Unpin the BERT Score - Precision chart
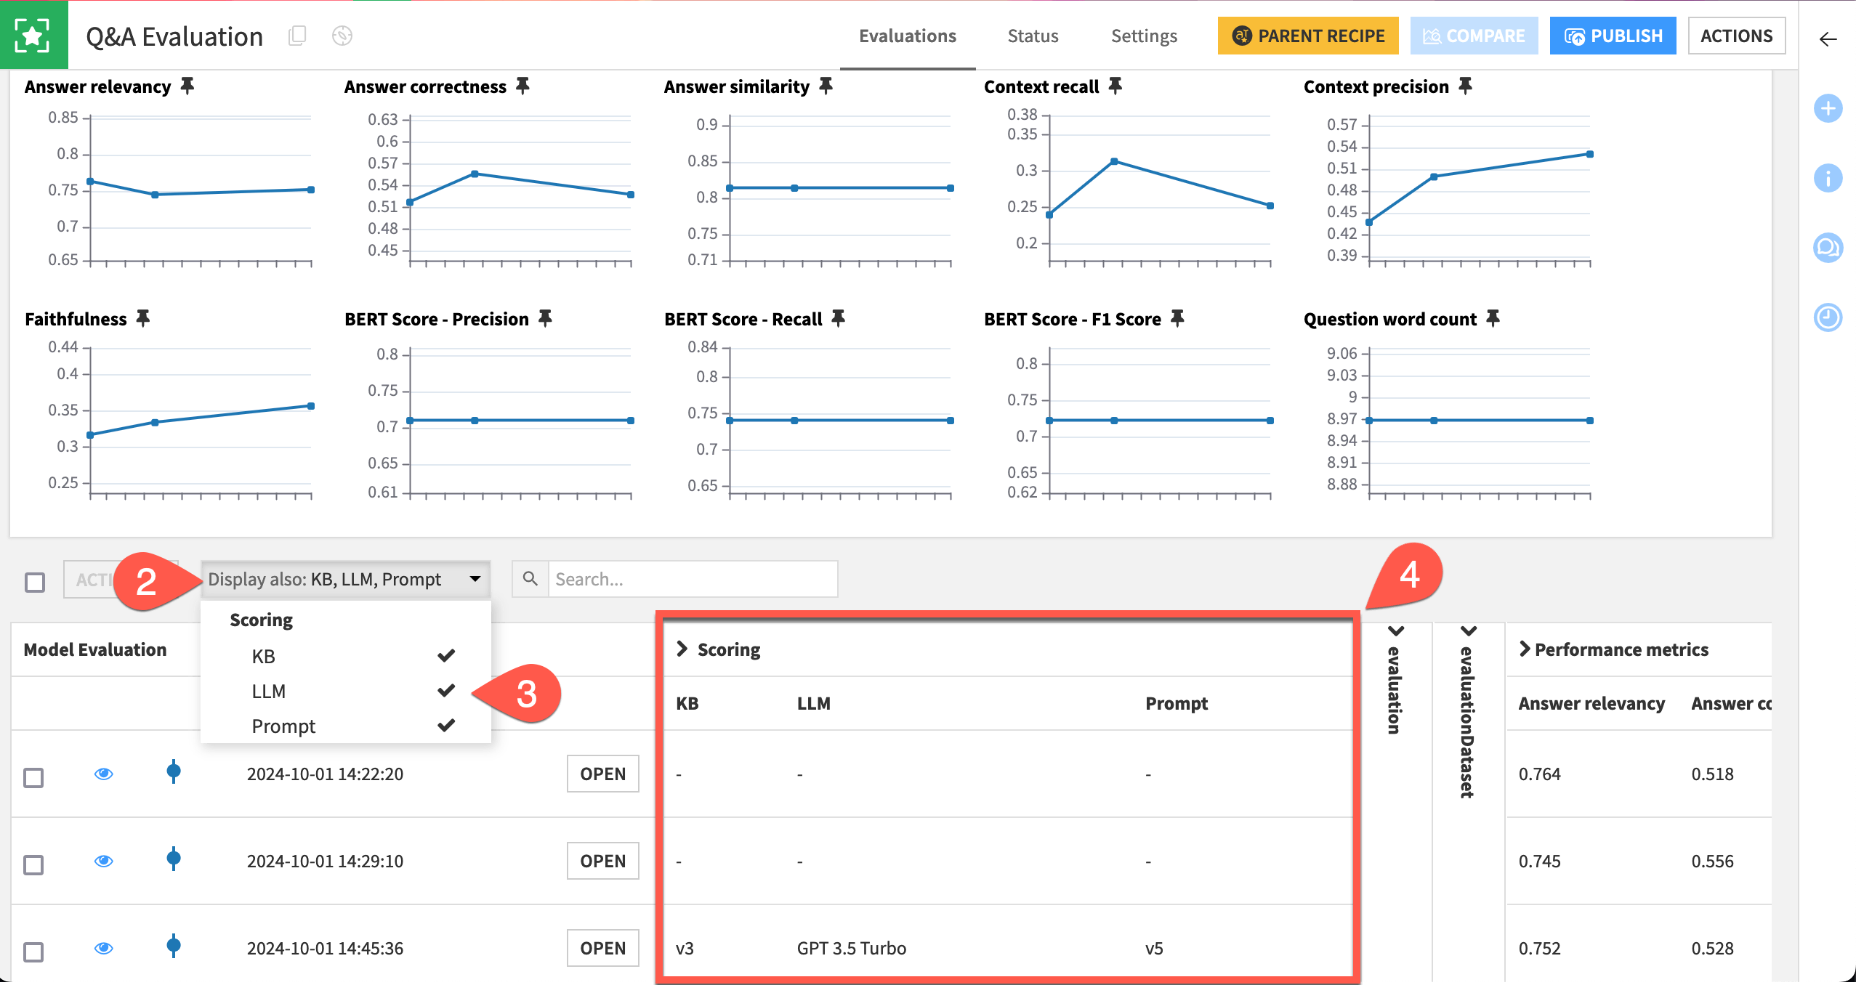1856x985 pixels. pyautogui.click(x=545, y=318)
